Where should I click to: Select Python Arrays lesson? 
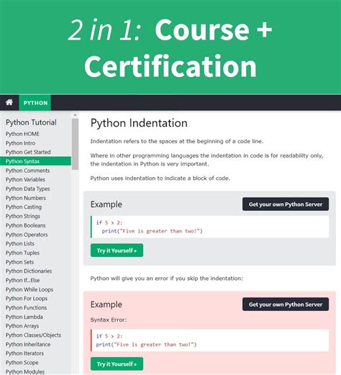[22, 326]
